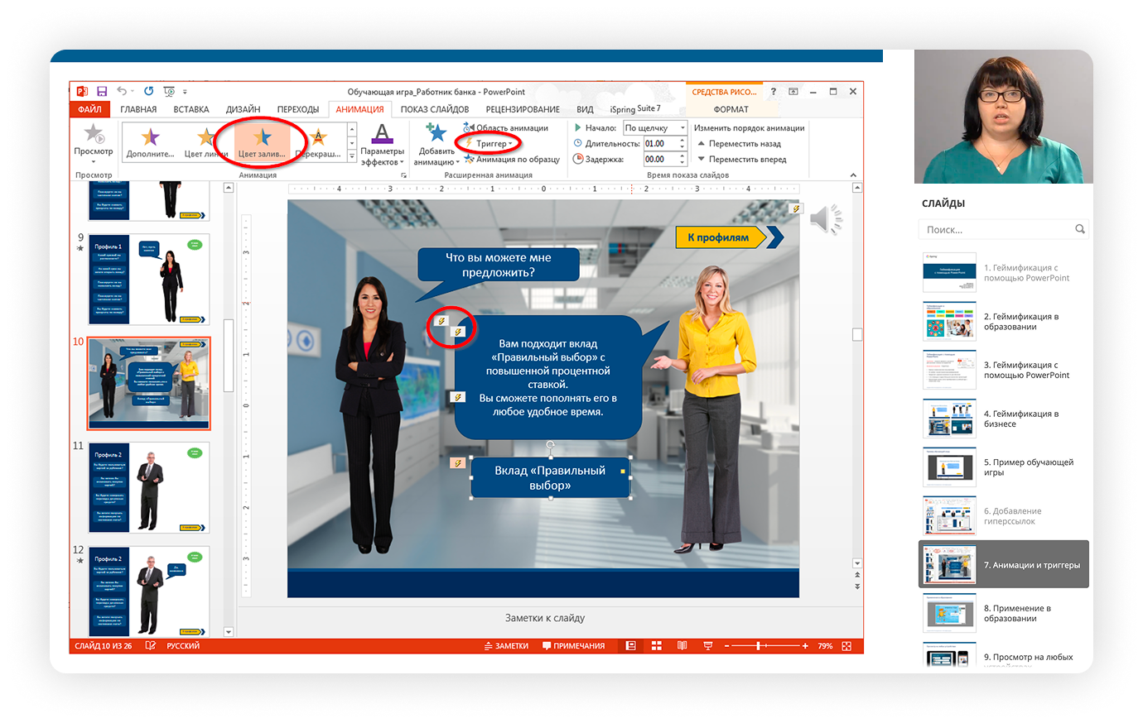Expand the animation effects gallery
Viewport: 1143px width, 723px height.
click(x=352, y=156)
